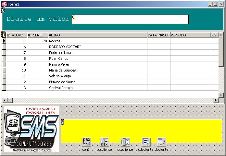This screenshot has height=156, width=226.
Task: Click the Form1 title bar application icon
Action: click(4, 4)
